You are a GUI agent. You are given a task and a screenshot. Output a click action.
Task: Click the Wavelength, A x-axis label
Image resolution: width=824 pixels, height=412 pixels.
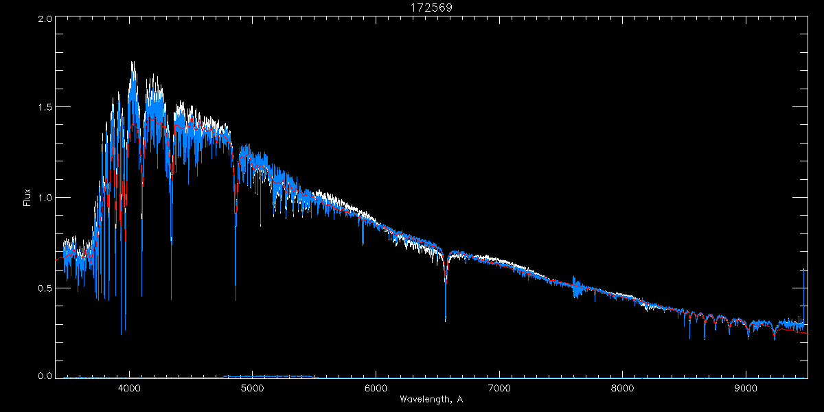tap(431, 399)
